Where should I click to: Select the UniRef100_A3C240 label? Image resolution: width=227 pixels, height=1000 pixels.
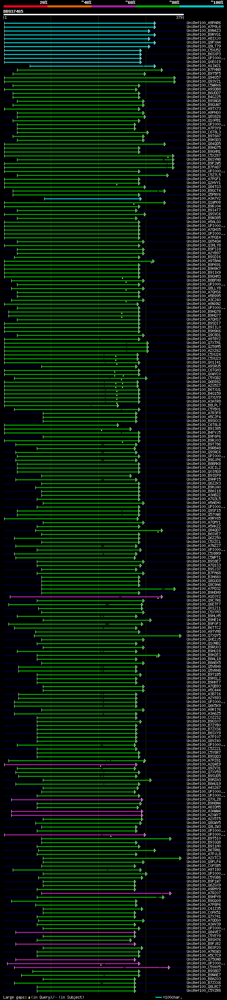[204, 300]
